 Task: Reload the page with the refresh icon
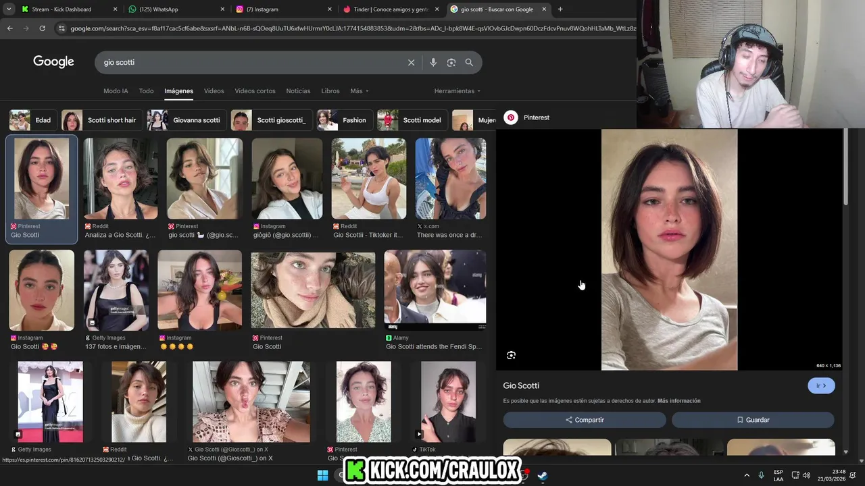pos(42,28)
